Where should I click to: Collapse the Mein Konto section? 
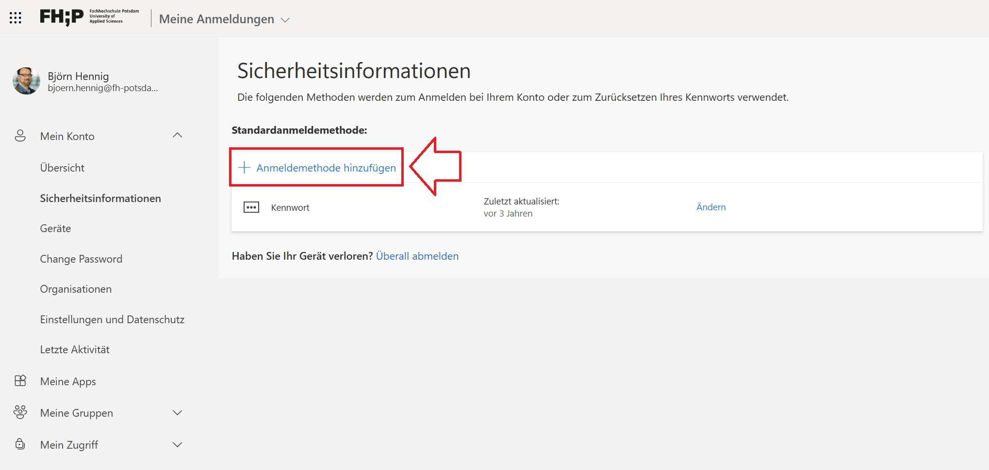[x=178, y=136]
